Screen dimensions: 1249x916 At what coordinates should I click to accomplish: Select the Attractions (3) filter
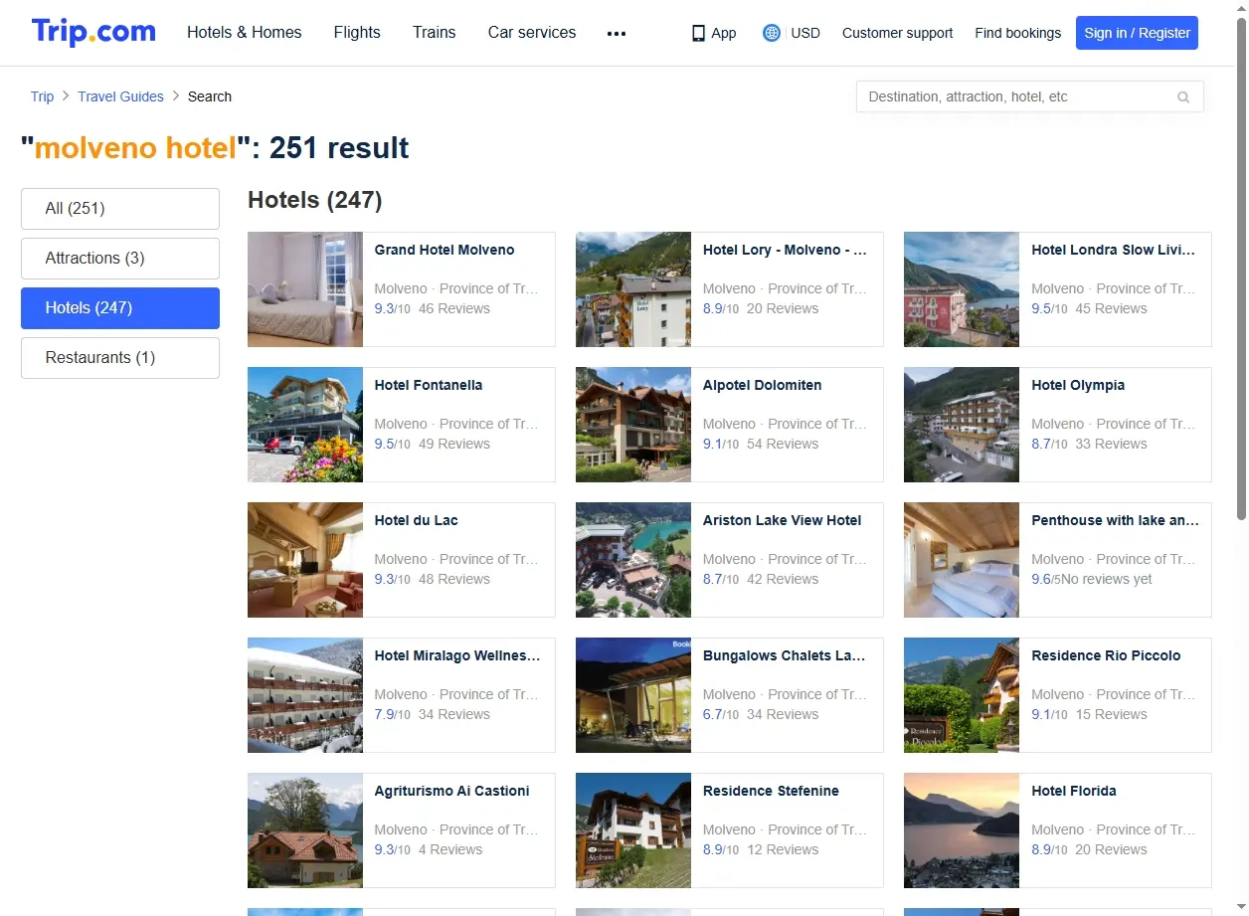click(x=120, y=259)
